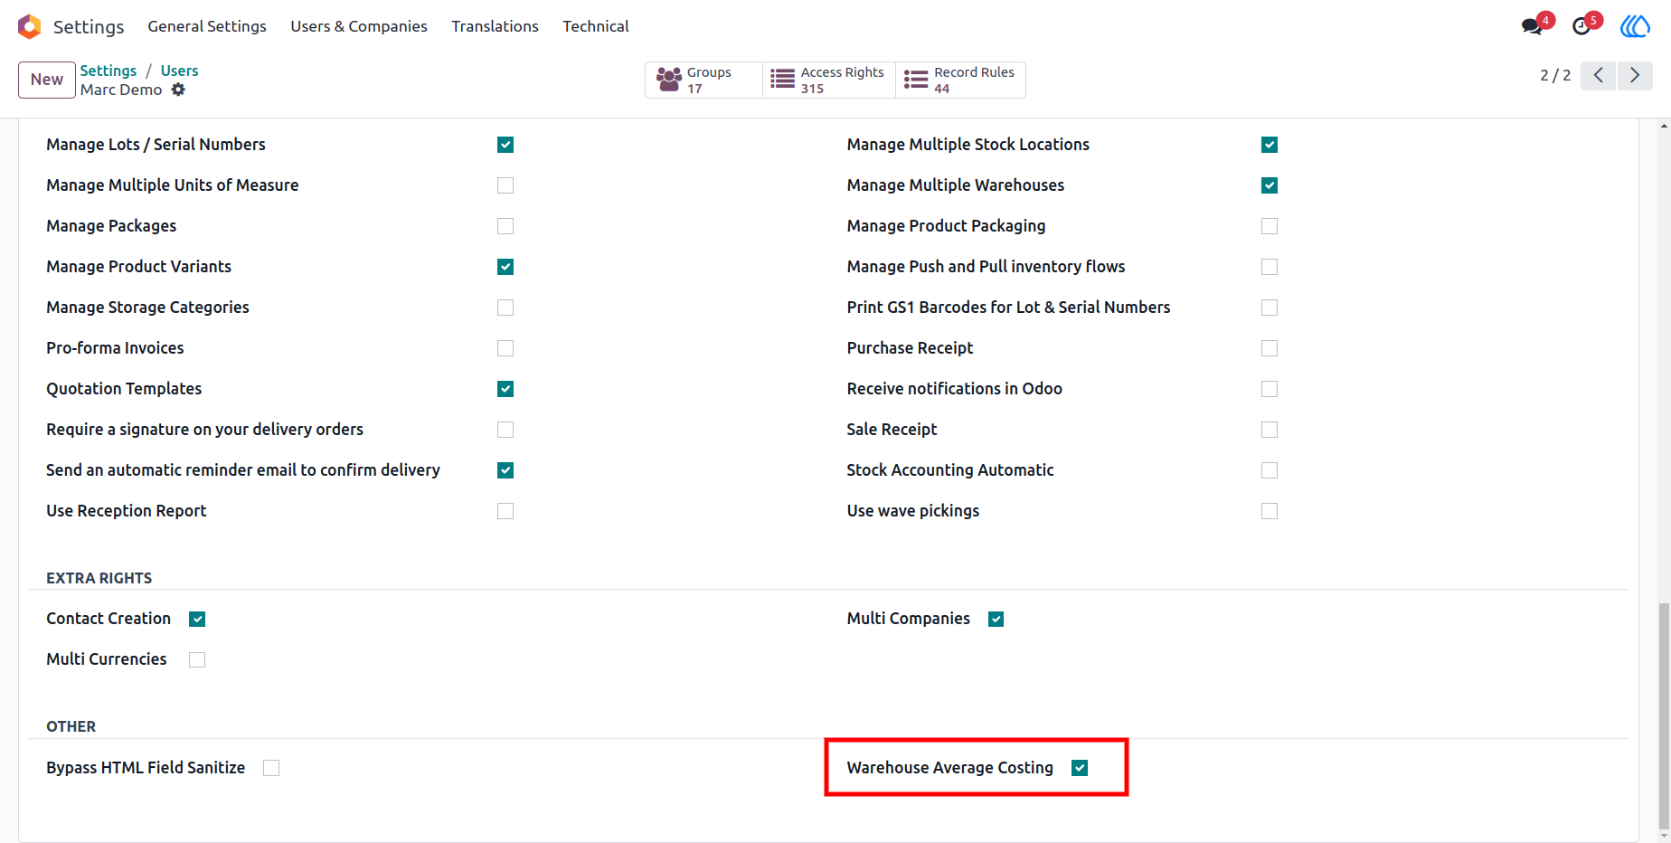
Task: Click the user avatar icon top right
Action: 1635,26
